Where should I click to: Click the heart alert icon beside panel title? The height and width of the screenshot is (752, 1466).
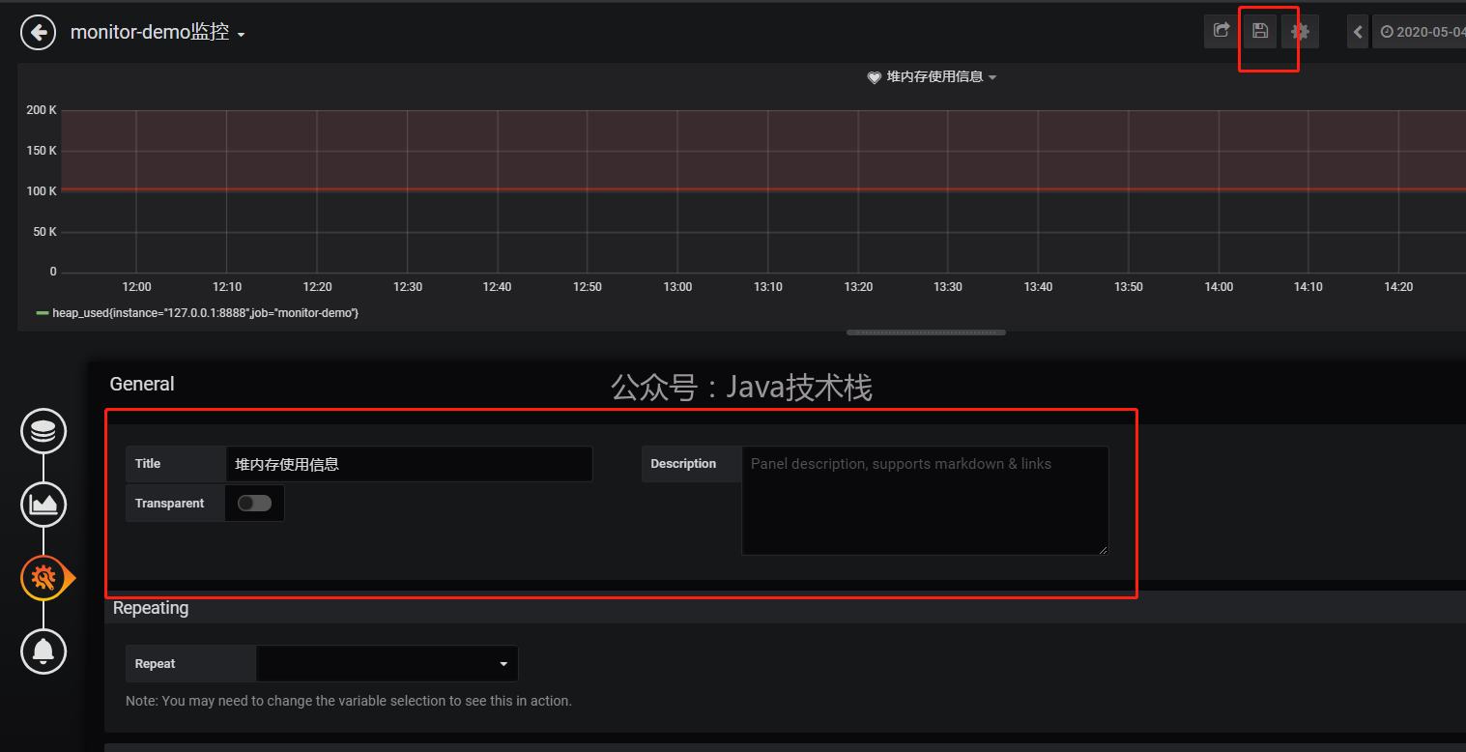(874, 77)
